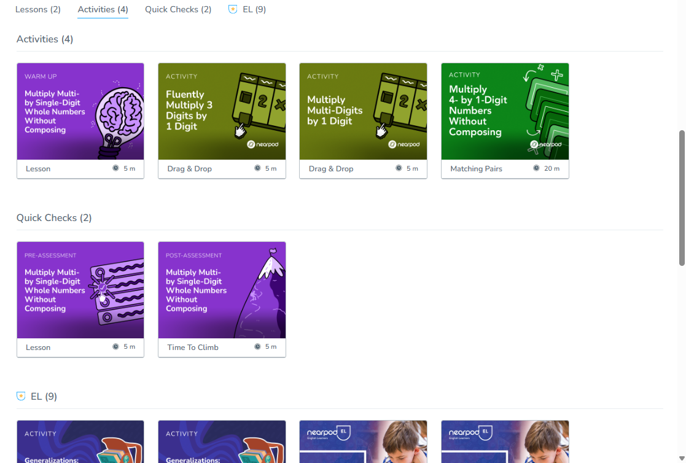Open the Pre-Assessment Multiply Multi-Digit thumbnail
686x463 pixels.
pyautogui.click(x=80, y=290)
